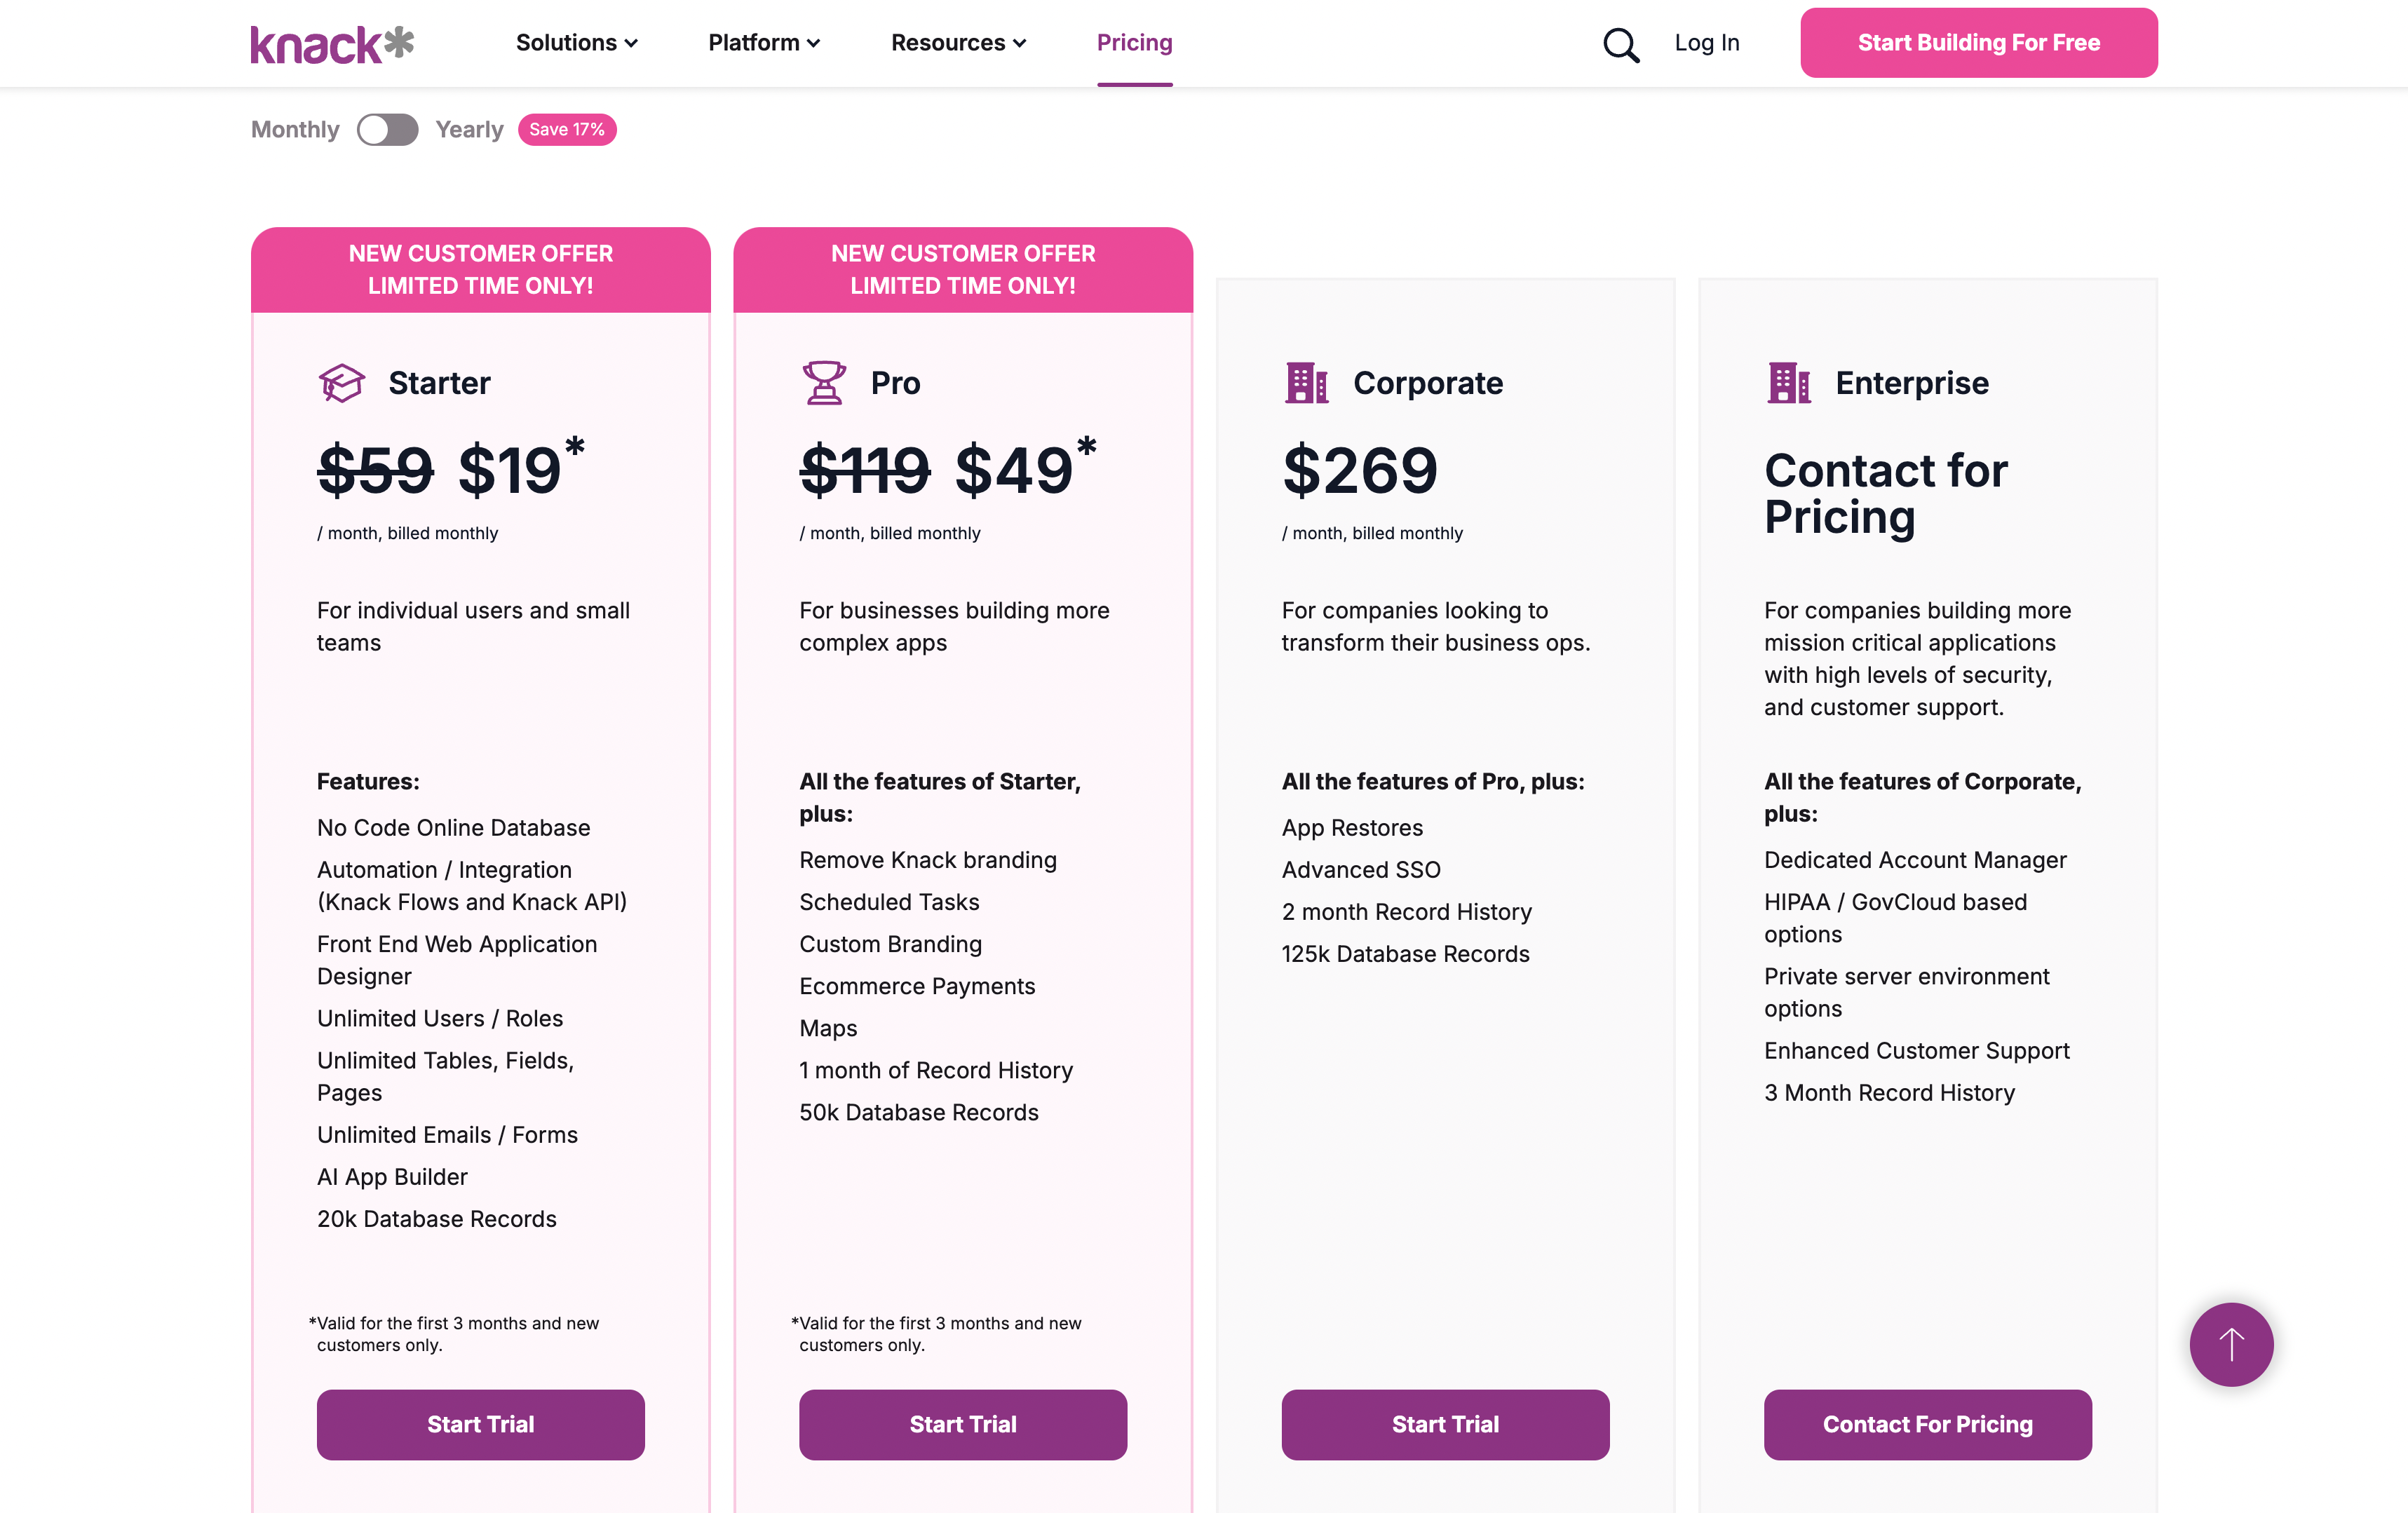
Task: Select the Monthly billing label
Action: click(x=295, y=130)
